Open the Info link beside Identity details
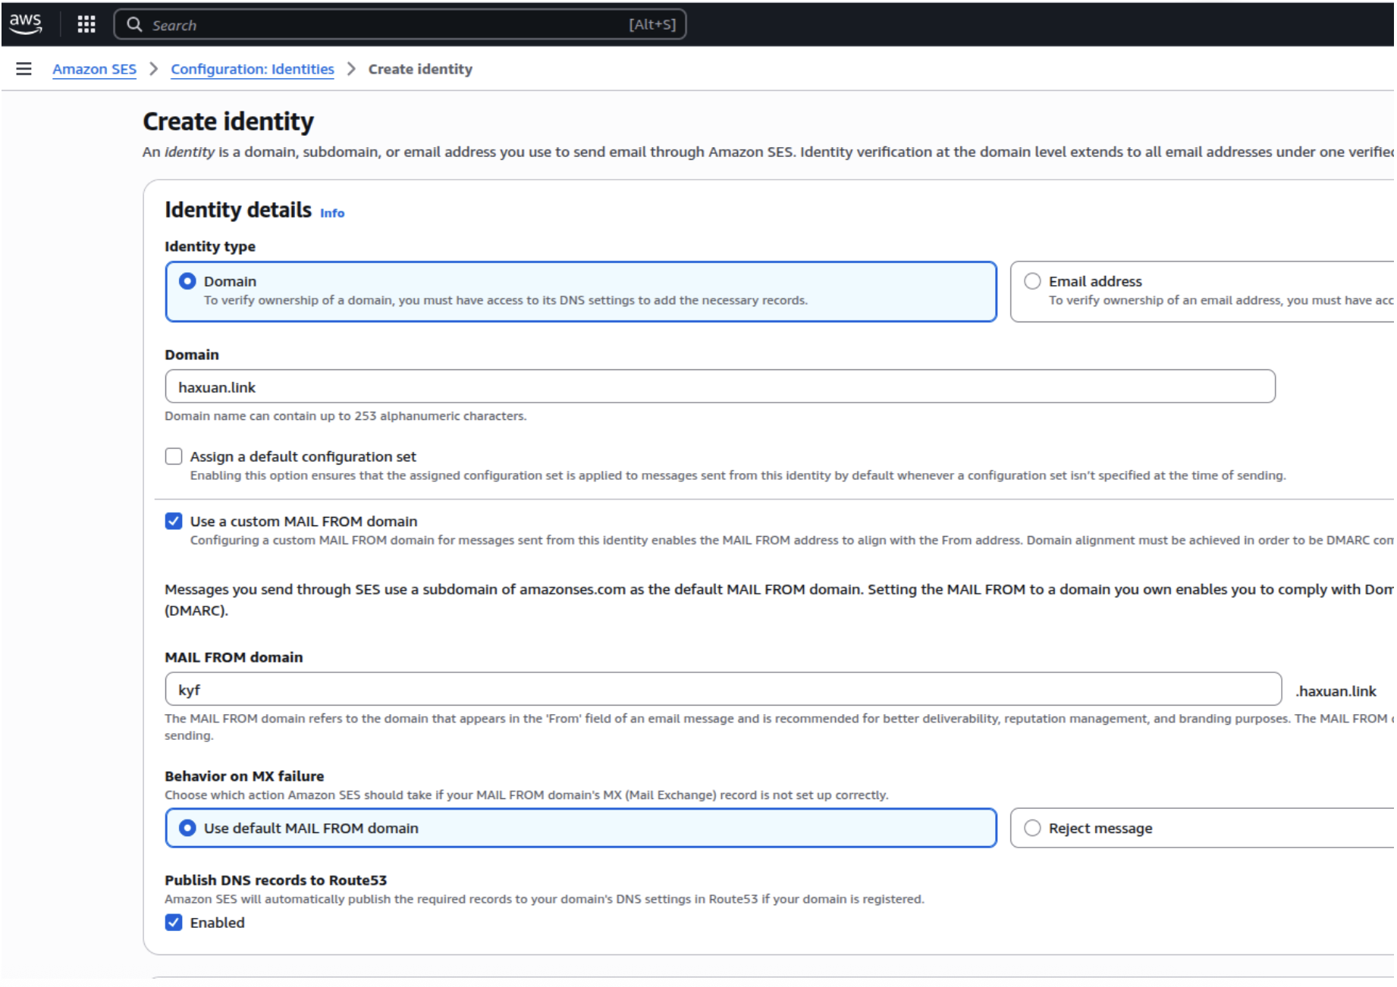Viewport: 1397px width, 987px height. click(332, 214)
